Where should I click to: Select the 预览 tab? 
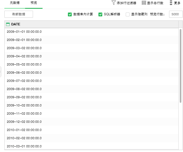(x=34, y=3)
